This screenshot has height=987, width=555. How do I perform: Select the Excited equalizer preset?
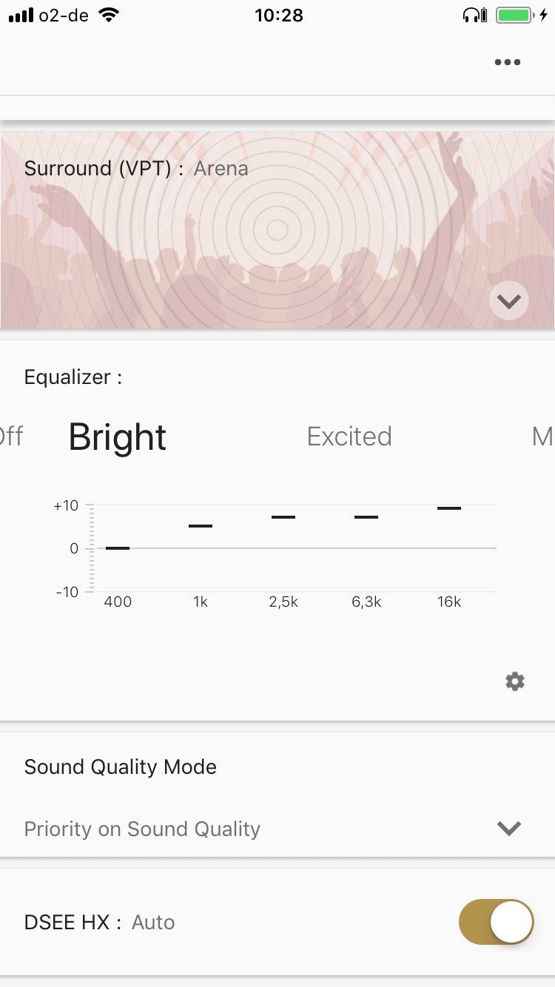349,437
